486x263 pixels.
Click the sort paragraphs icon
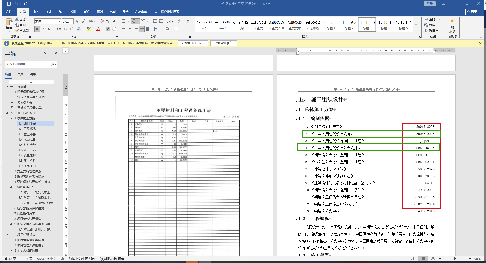coord(180,21)
